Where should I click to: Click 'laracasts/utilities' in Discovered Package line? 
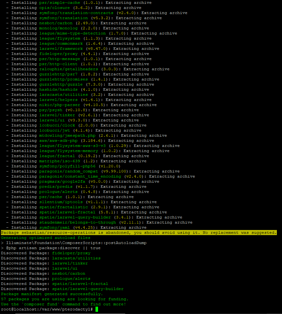coord(76,258)
